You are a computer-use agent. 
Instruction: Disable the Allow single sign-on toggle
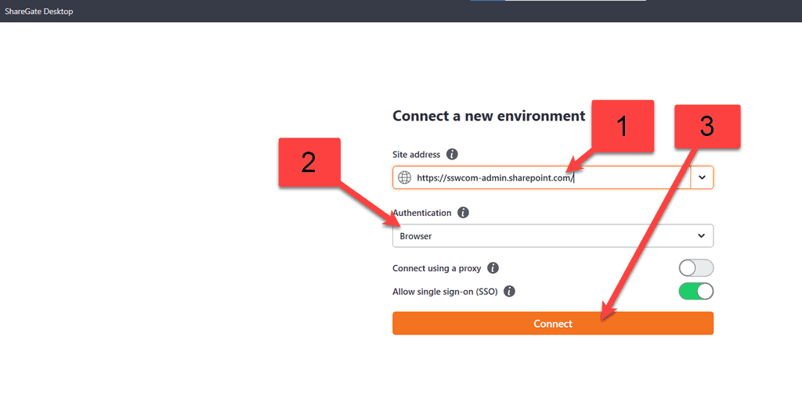(x=695, y=292)
